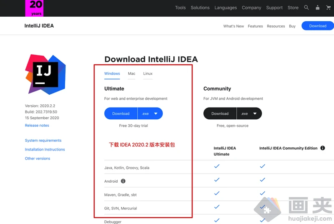The width and height of the screenshot is (334, 224).
Task: Go to the Store menu item
Action: (293, 8)
